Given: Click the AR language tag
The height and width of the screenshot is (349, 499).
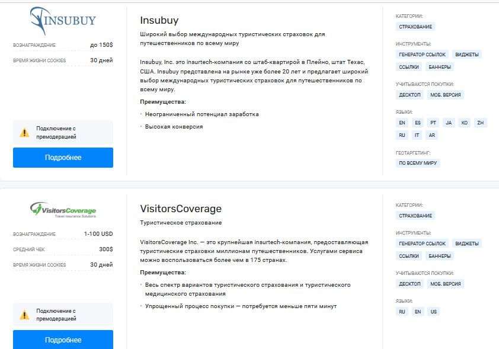Looking at the screenshot, I should 431,135.
